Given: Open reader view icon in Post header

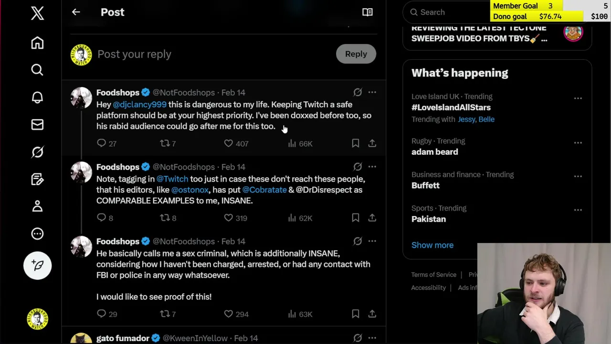Looking at the screenshot, I should [367, 12].
